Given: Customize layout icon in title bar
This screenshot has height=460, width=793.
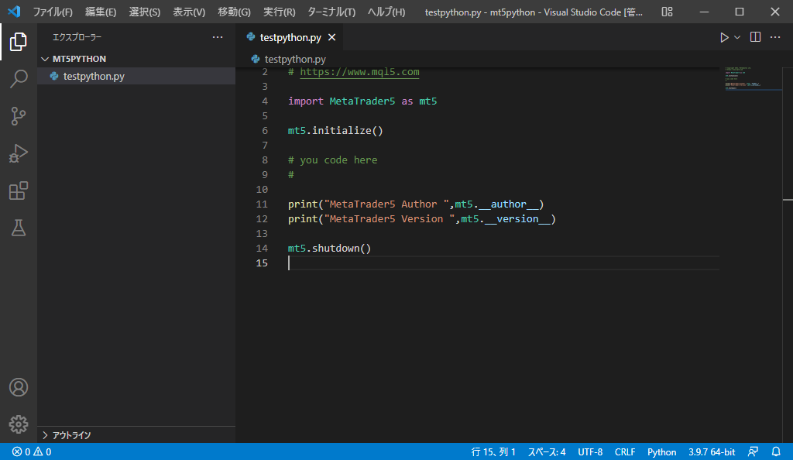Looking at the screenshot, I should (x=667, y=12).
